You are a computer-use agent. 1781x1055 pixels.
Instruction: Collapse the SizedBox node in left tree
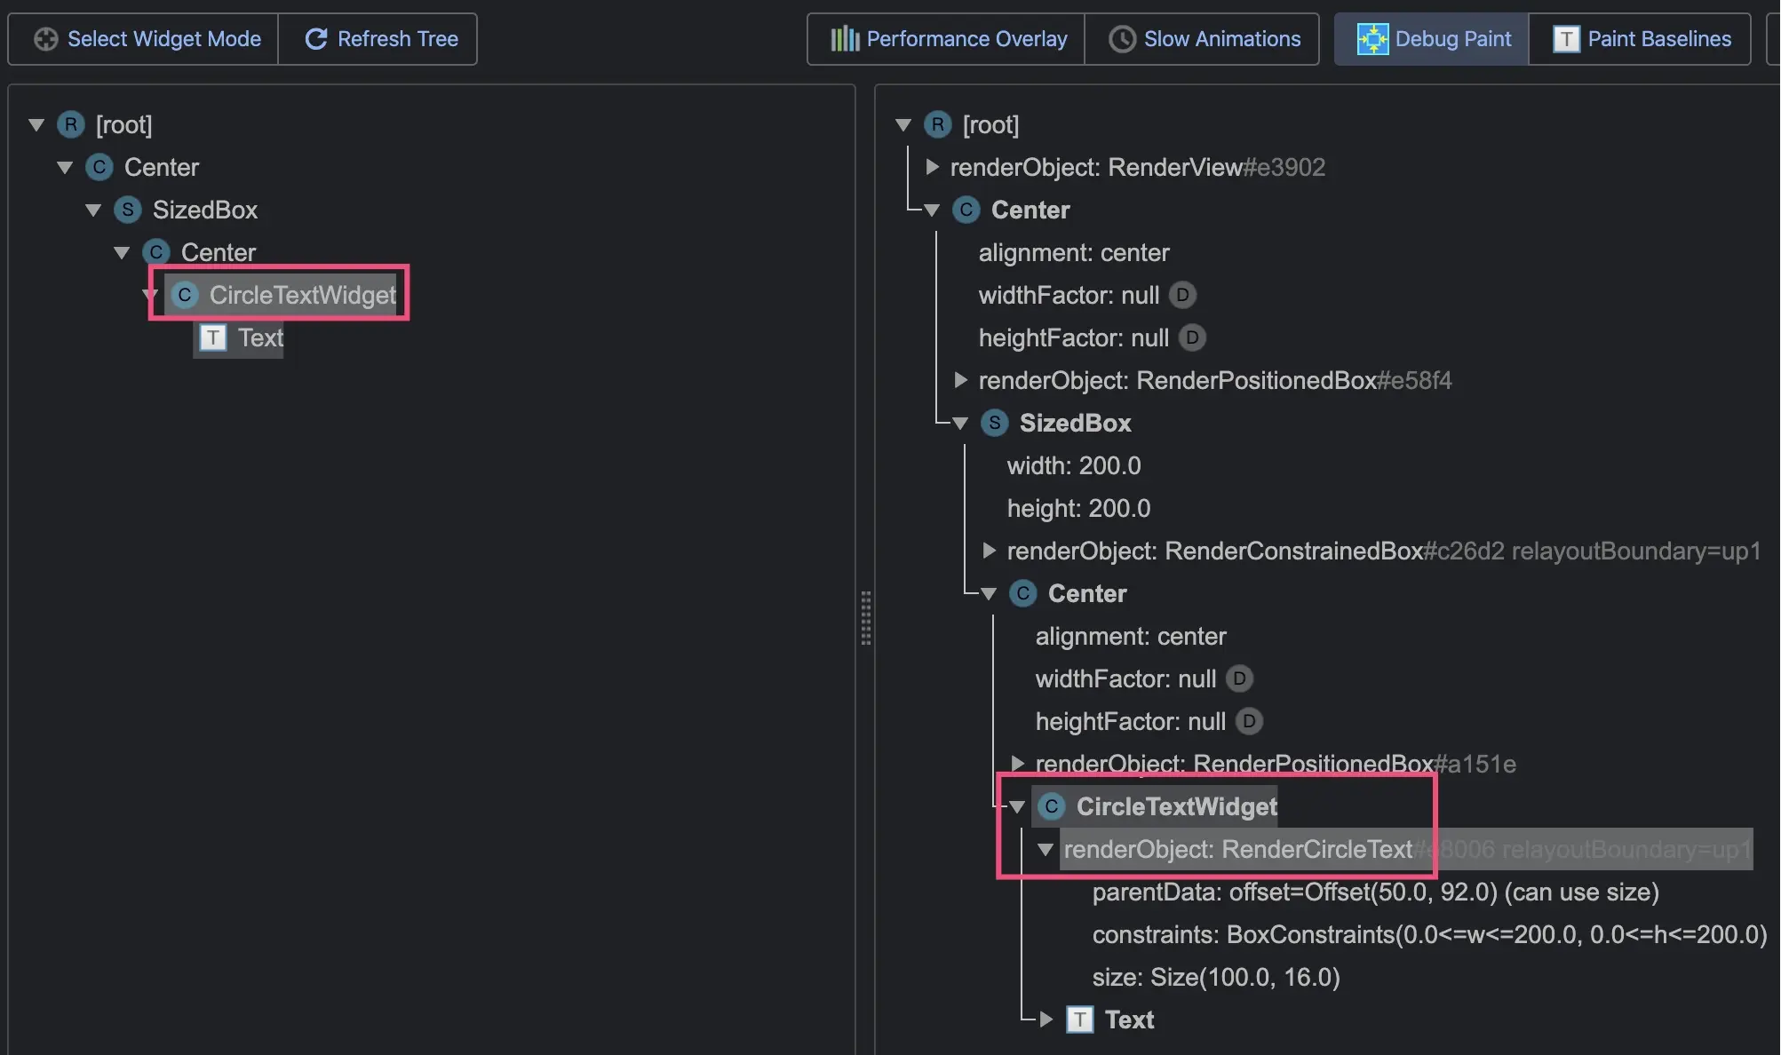[x=93, y=210]
